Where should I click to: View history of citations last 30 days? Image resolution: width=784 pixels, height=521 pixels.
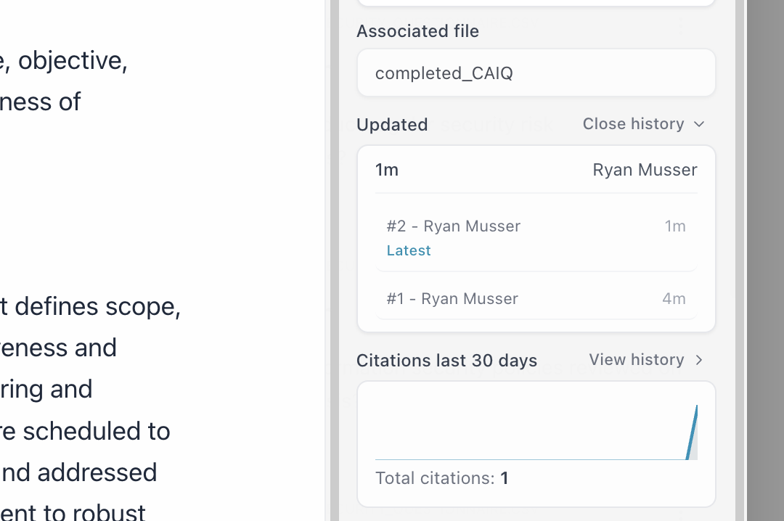coord(636,359)
